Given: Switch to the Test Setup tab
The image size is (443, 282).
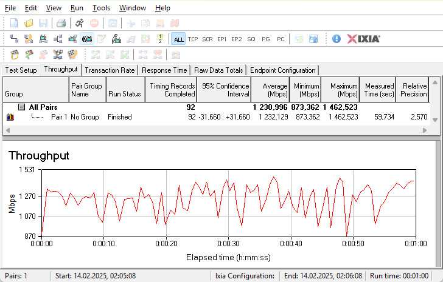Looking at the screenshot, I should tap(21, 70).
